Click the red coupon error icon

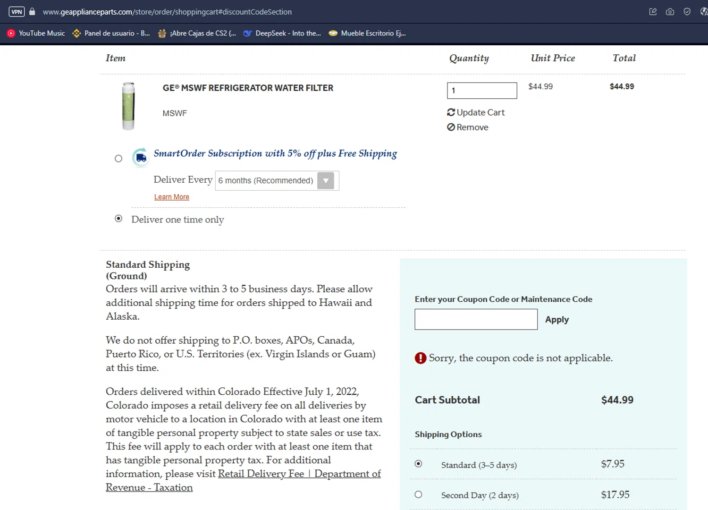pyautogui.click(x=421, y=358)
